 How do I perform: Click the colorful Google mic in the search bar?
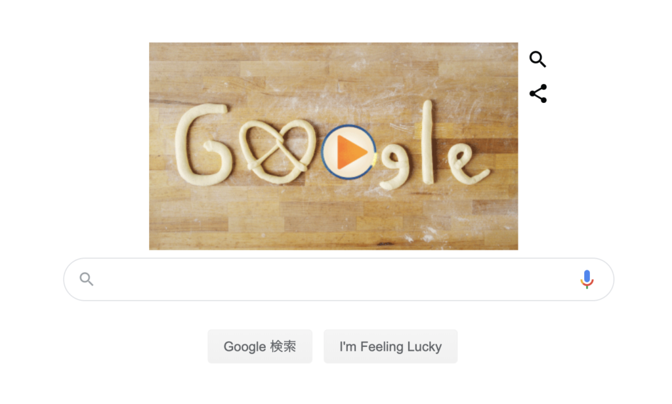pyautogui.click(x=587, y=279)
